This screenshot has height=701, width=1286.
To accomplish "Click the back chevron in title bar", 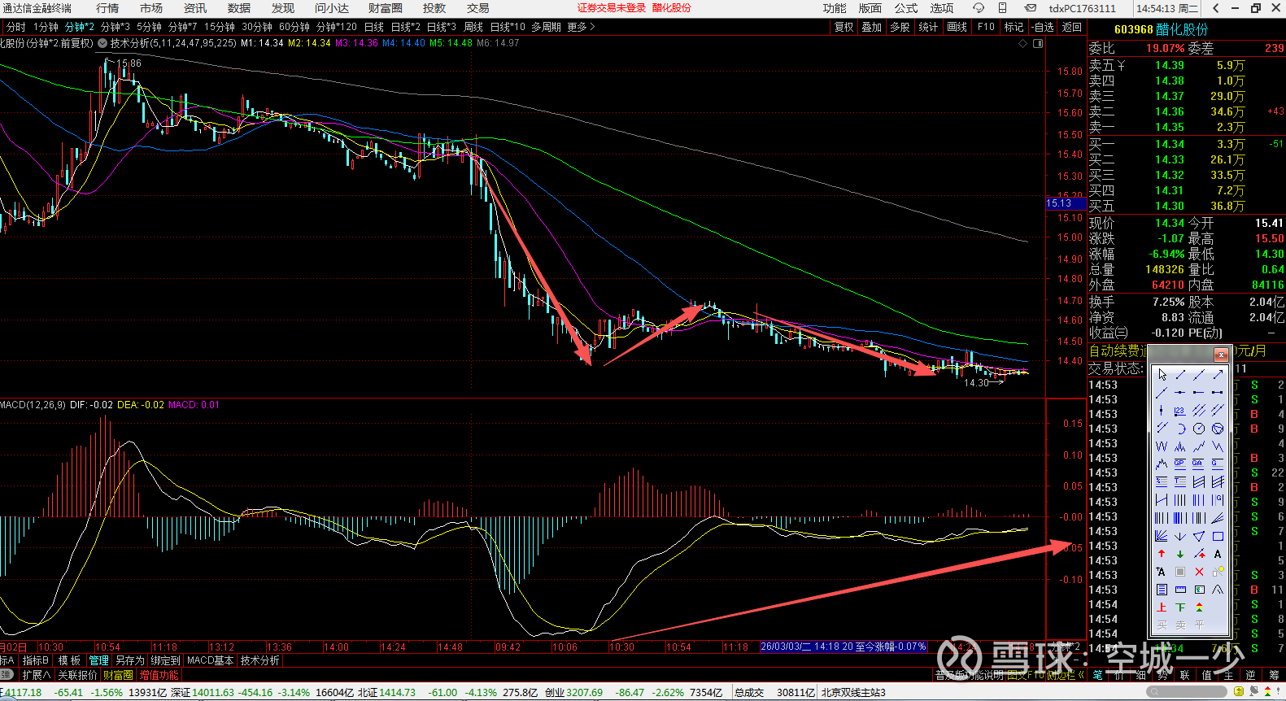I will pyautogui.click(x=1216, y=8).
